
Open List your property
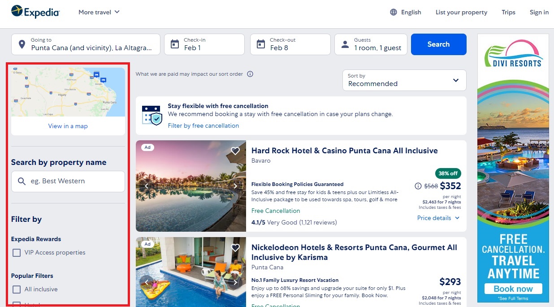point(461,12)
